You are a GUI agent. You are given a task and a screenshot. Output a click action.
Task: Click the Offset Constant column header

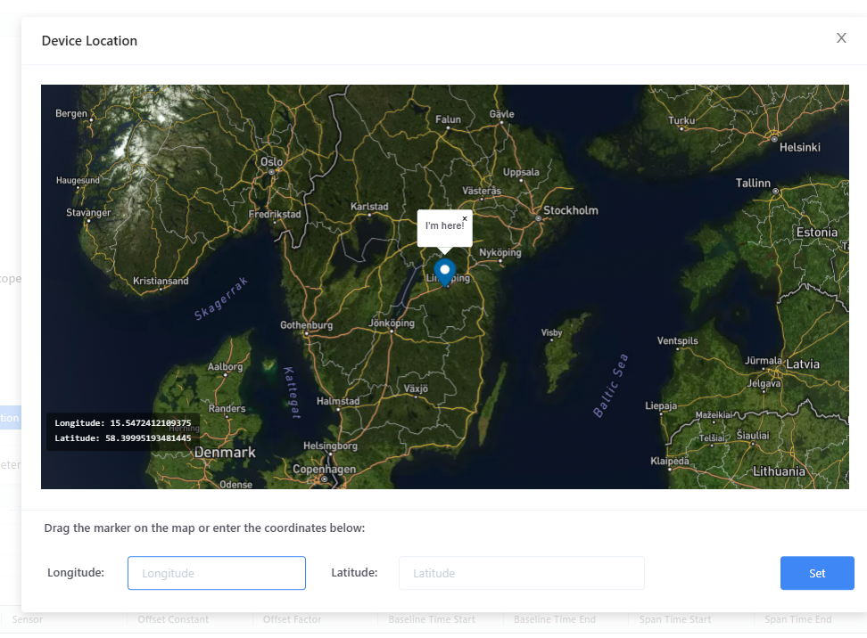point(173,619)
